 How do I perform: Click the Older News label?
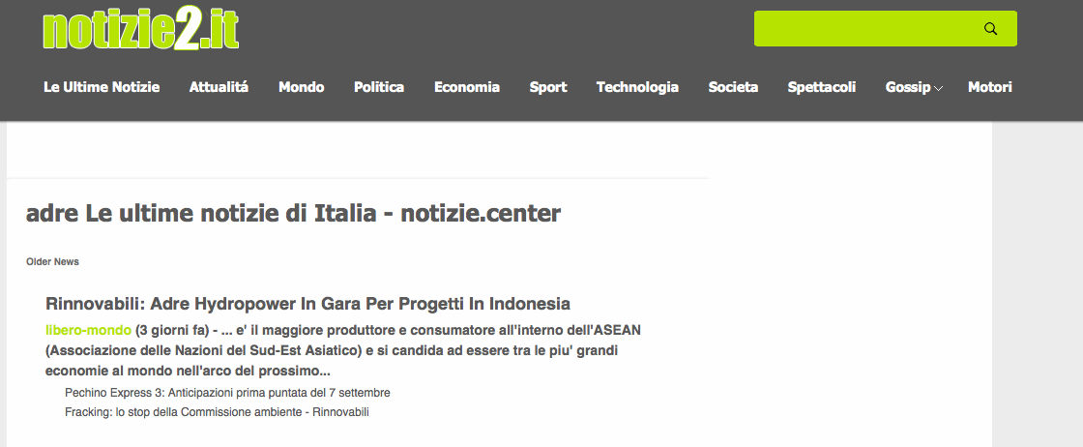(52, 262)
